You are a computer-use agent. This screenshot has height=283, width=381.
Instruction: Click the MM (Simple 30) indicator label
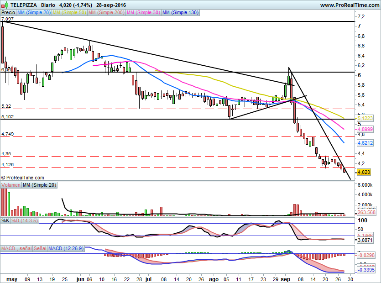[144, 13]
